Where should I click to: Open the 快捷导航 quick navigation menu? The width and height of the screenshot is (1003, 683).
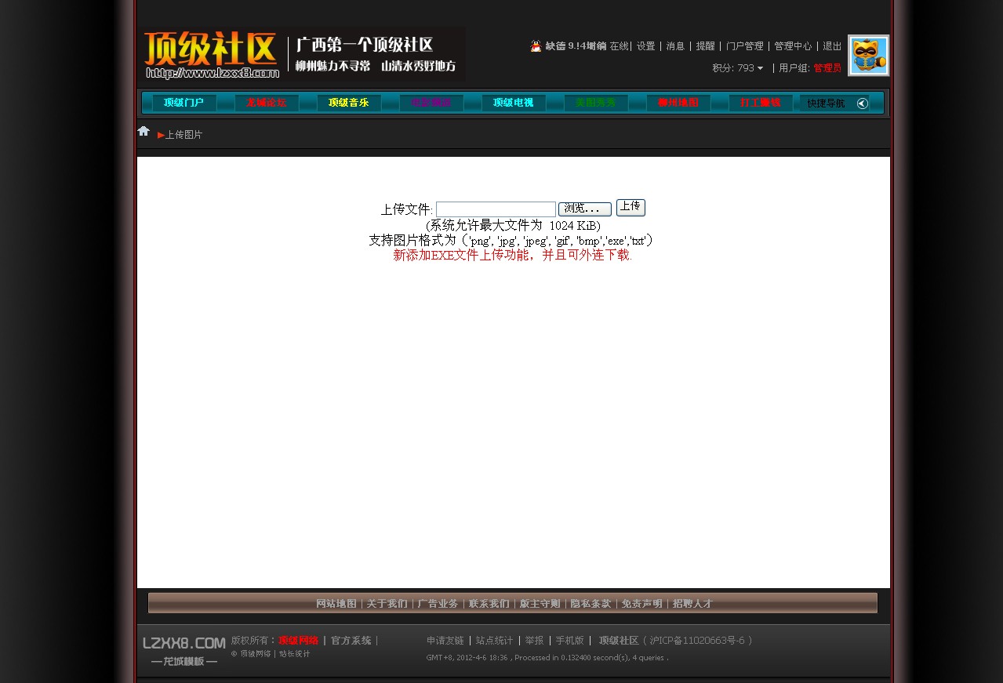coord(826,104)
